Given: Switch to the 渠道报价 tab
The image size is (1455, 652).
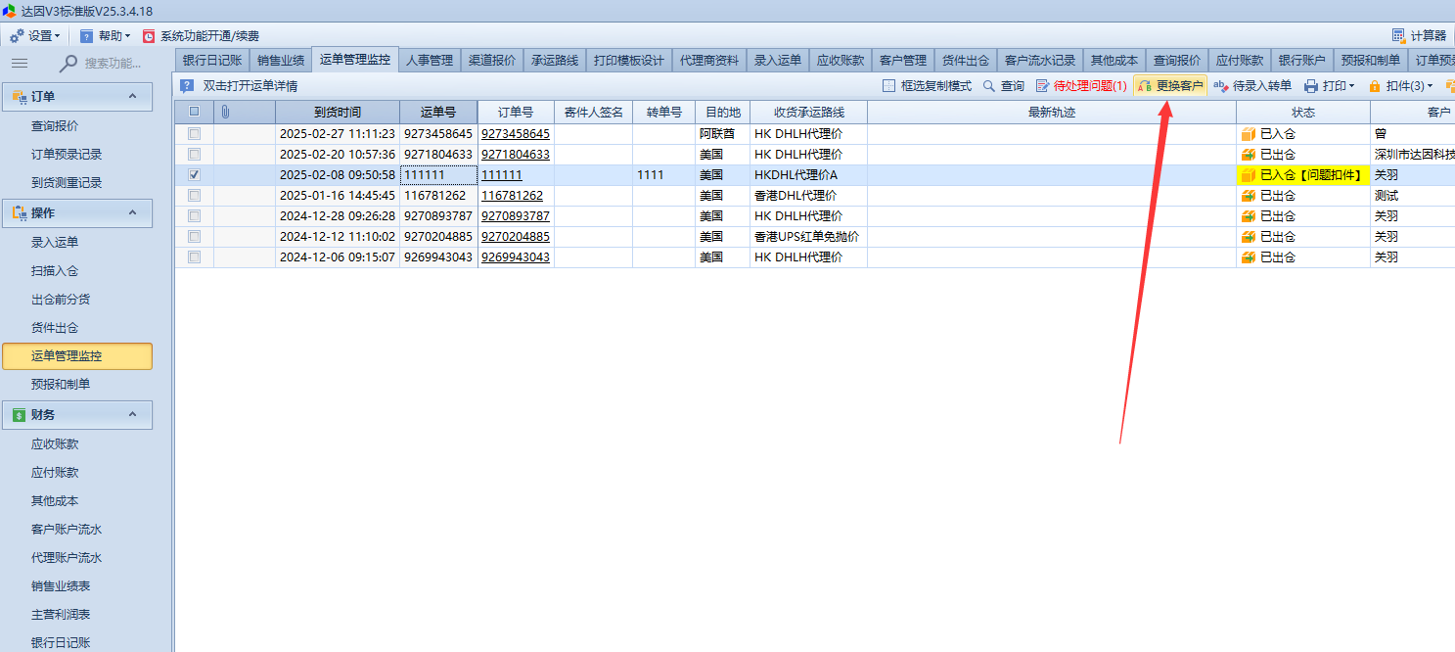Looking at the screenshot, I should [492, 61].
